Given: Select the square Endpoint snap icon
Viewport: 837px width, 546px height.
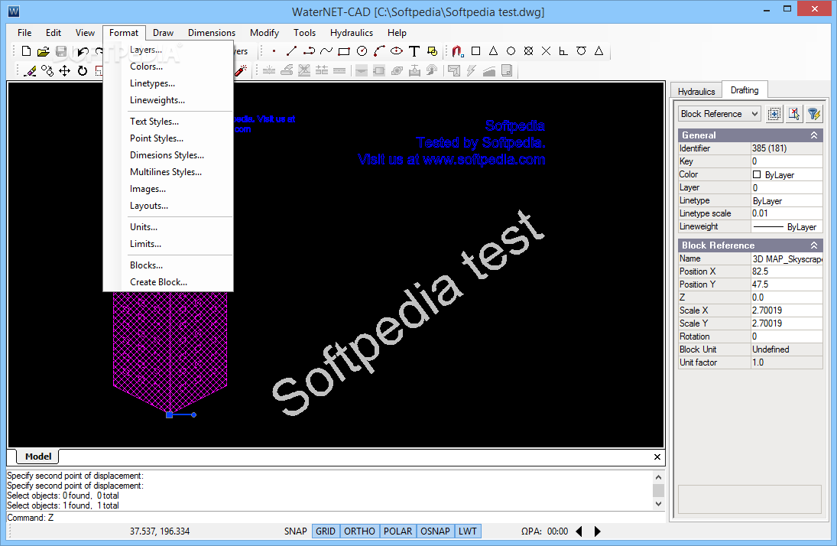Looking at the screenshot, I should tap(475, 51).
